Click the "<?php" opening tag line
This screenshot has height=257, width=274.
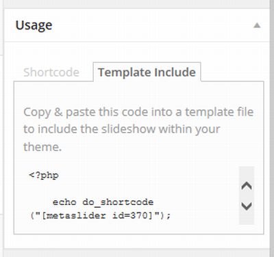point(44,176)
